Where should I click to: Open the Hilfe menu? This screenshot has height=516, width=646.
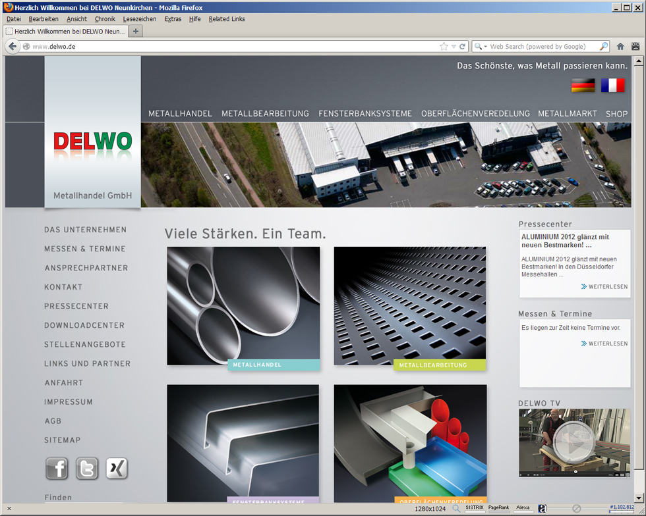(195, 19)
